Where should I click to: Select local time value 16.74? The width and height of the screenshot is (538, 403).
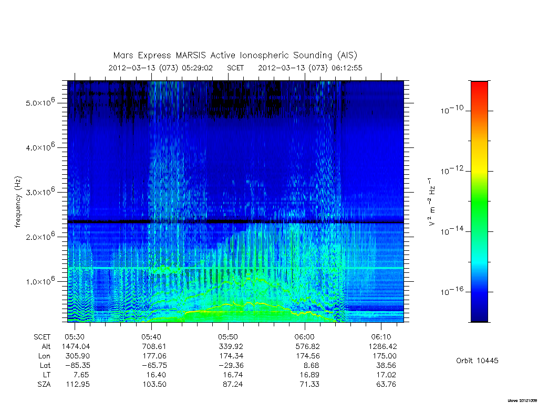tap(233, 375)
